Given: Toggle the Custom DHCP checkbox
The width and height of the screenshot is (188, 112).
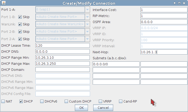Looking at the screenshot, I should click(x=66, y=101).
